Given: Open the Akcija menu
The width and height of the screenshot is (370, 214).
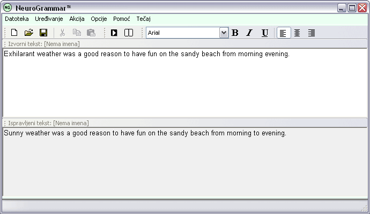Looking at the screenshot, I should pyautogui.click(x=77, y=19).
